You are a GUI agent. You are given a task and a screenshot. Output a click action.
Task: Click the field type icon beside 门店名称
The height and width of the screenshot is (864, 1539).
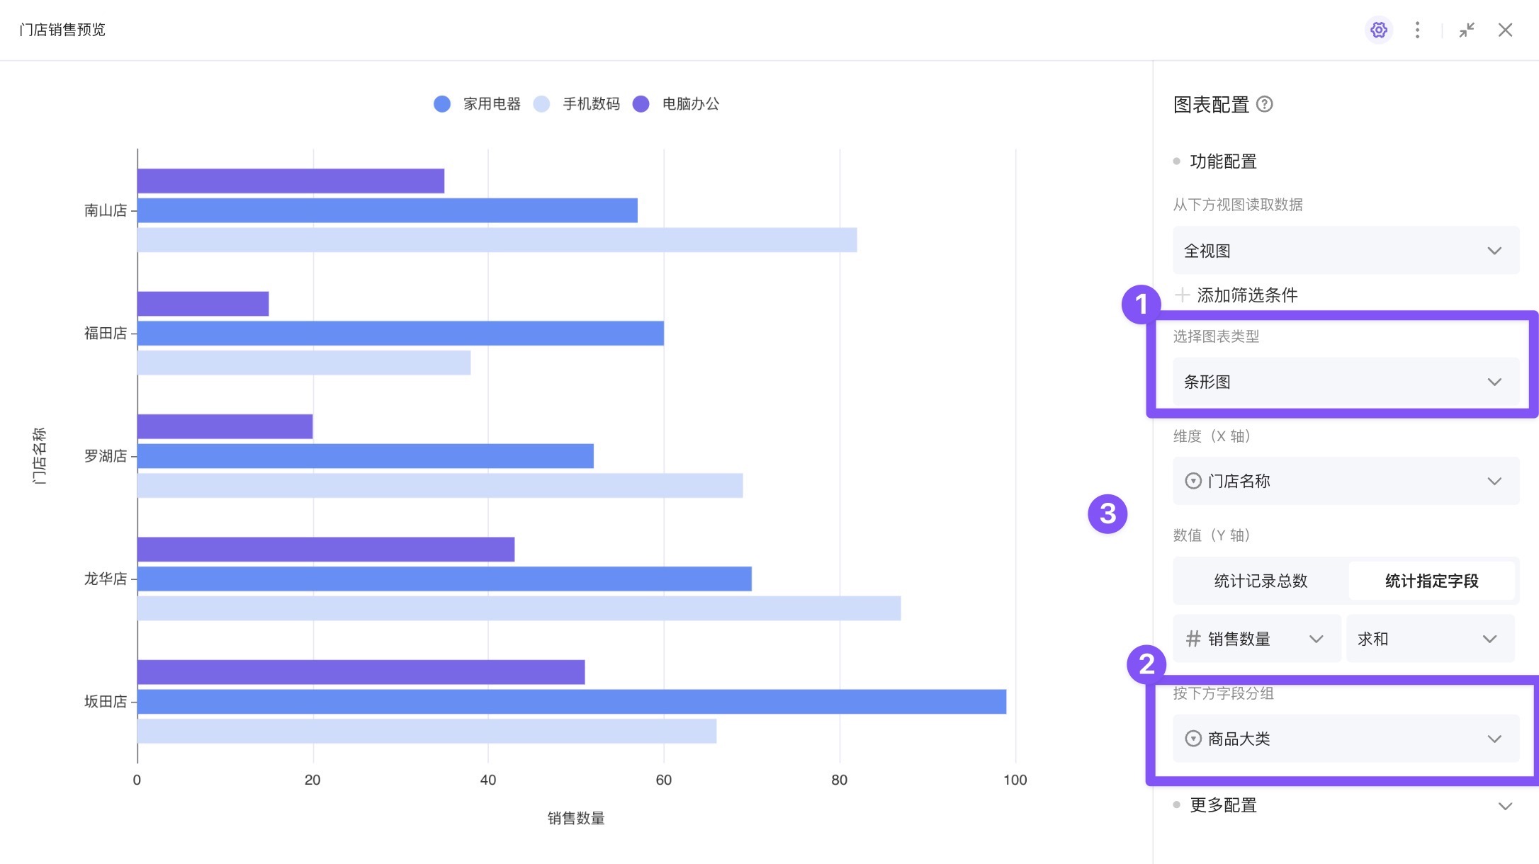click(x=1193, y=482)
